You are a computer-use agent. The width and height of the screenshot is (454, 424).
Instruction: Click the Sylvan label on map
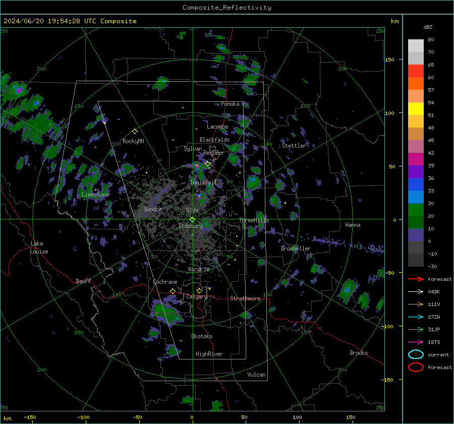click(x=193, y=149)
